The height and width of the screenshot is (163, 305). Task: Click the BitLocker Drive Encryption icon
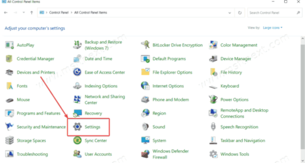tap(145, 45)
